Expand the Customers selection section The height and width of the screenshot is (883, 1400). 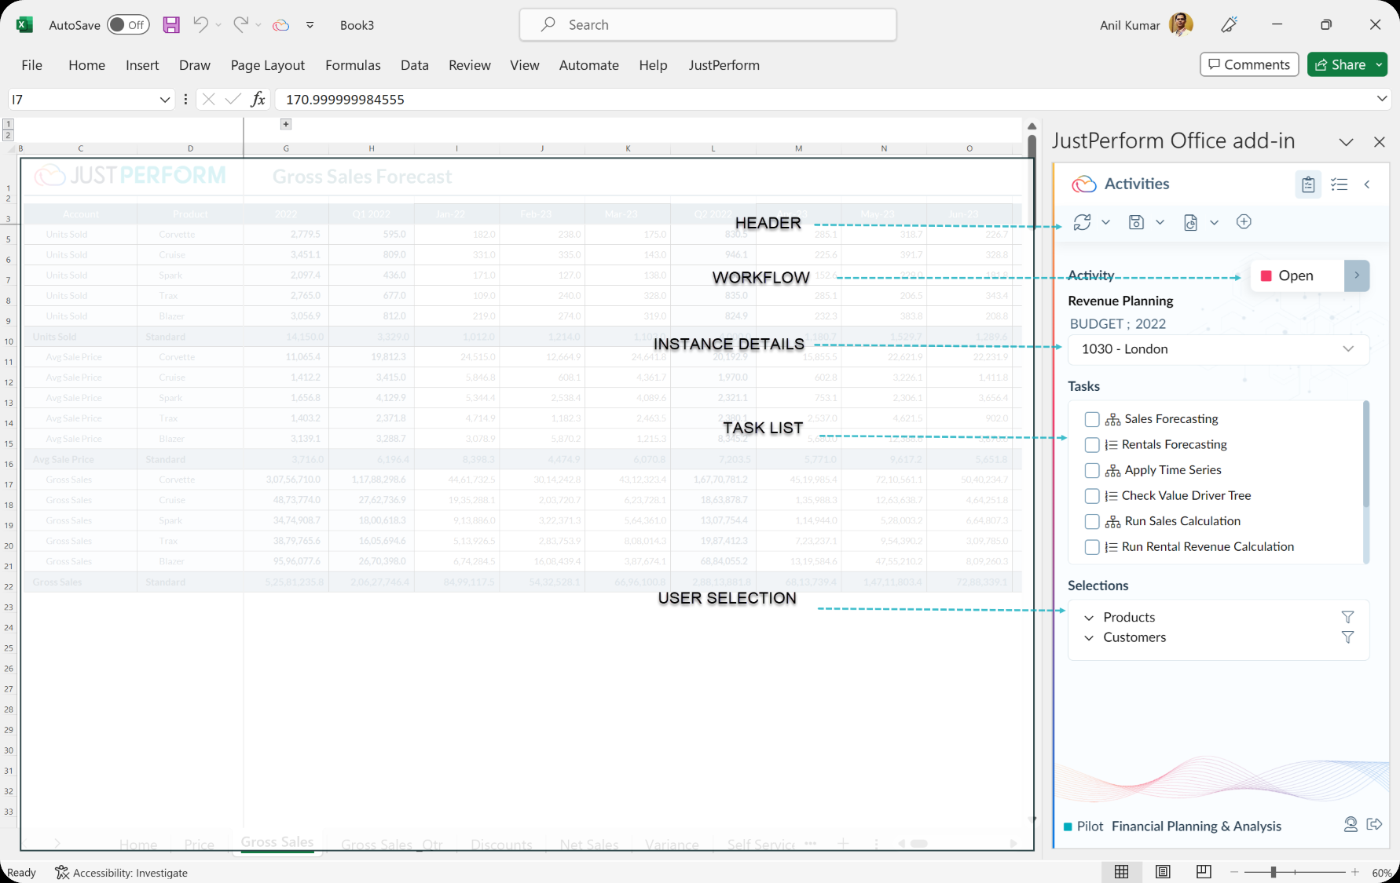coord(1089,637)
